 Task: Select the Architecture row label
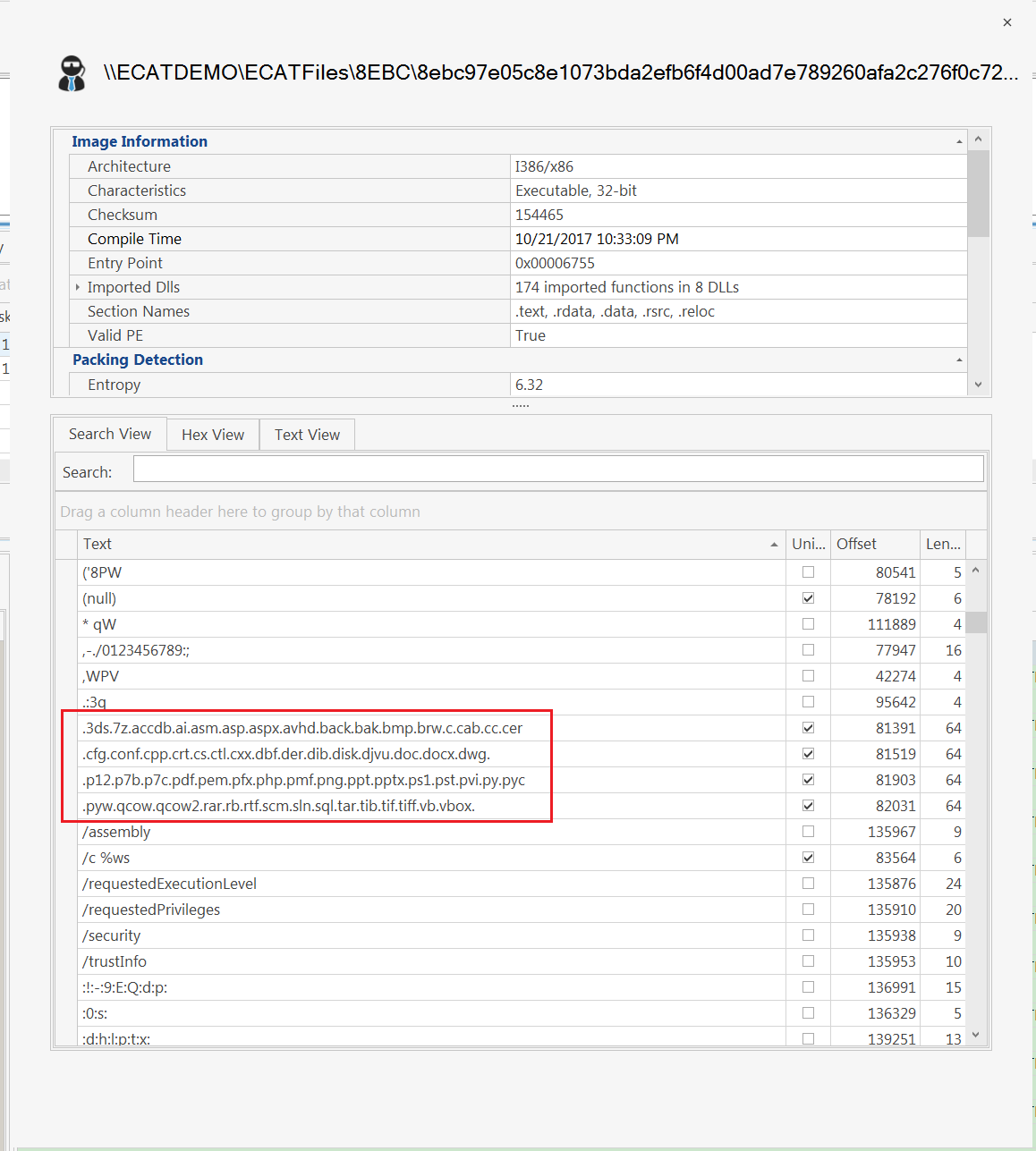tap(129, 166)
